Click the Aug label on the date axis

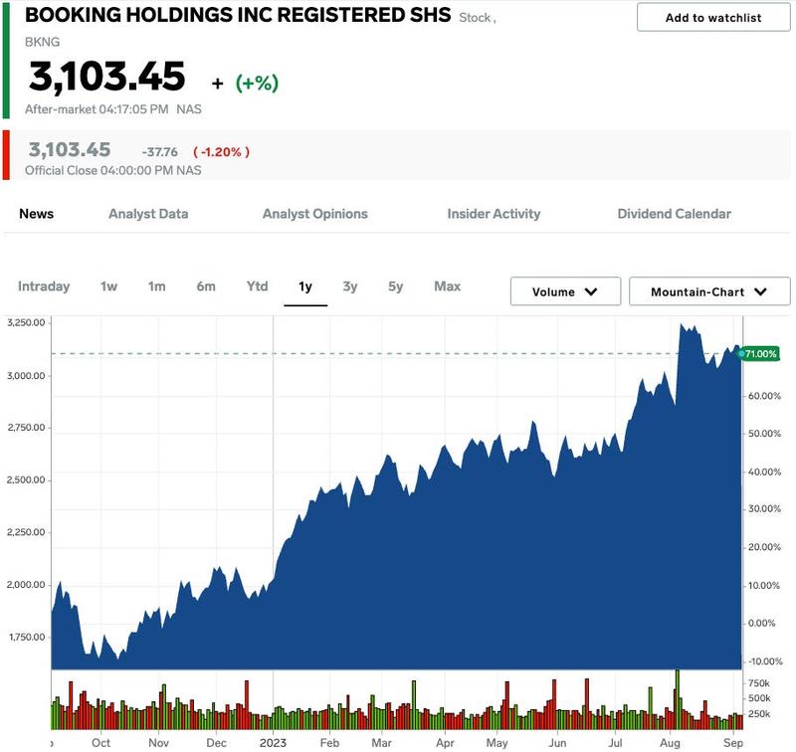tap(670, 742)
